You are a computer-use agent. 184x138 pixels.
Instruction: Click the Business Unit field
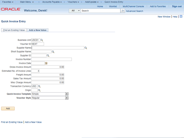pyautogui.click(x=36, y=40)
